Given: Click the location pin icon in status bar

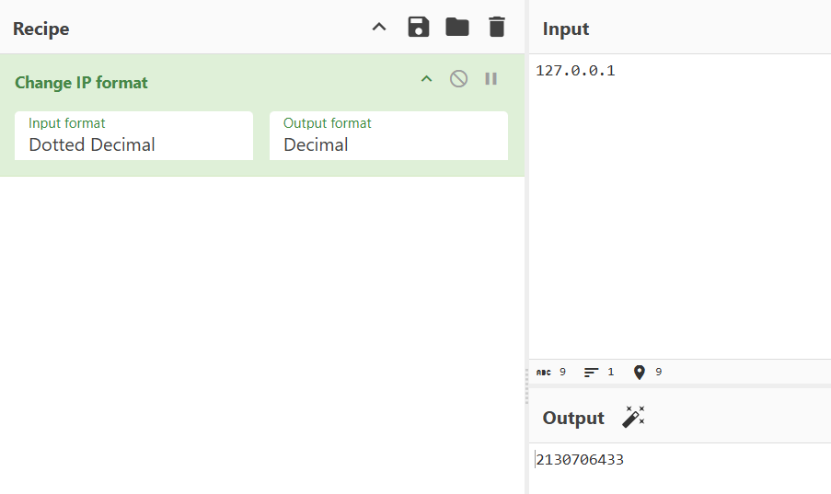Looking at the screenshot, I should click(x=640, y=373).
